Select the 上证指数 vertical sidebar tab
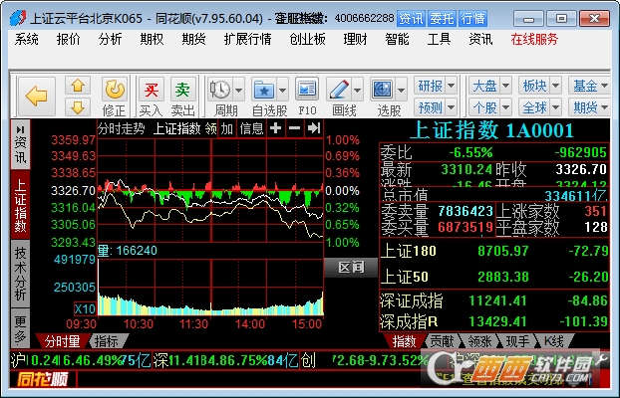The image size is (620, 398). (x=21, y=205)
